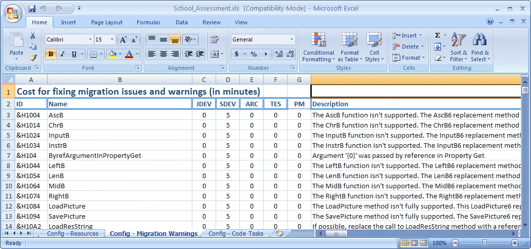Open the General number format dropdown
The height and width of the screenshot is (249, 531).
[x=292, y=39]
